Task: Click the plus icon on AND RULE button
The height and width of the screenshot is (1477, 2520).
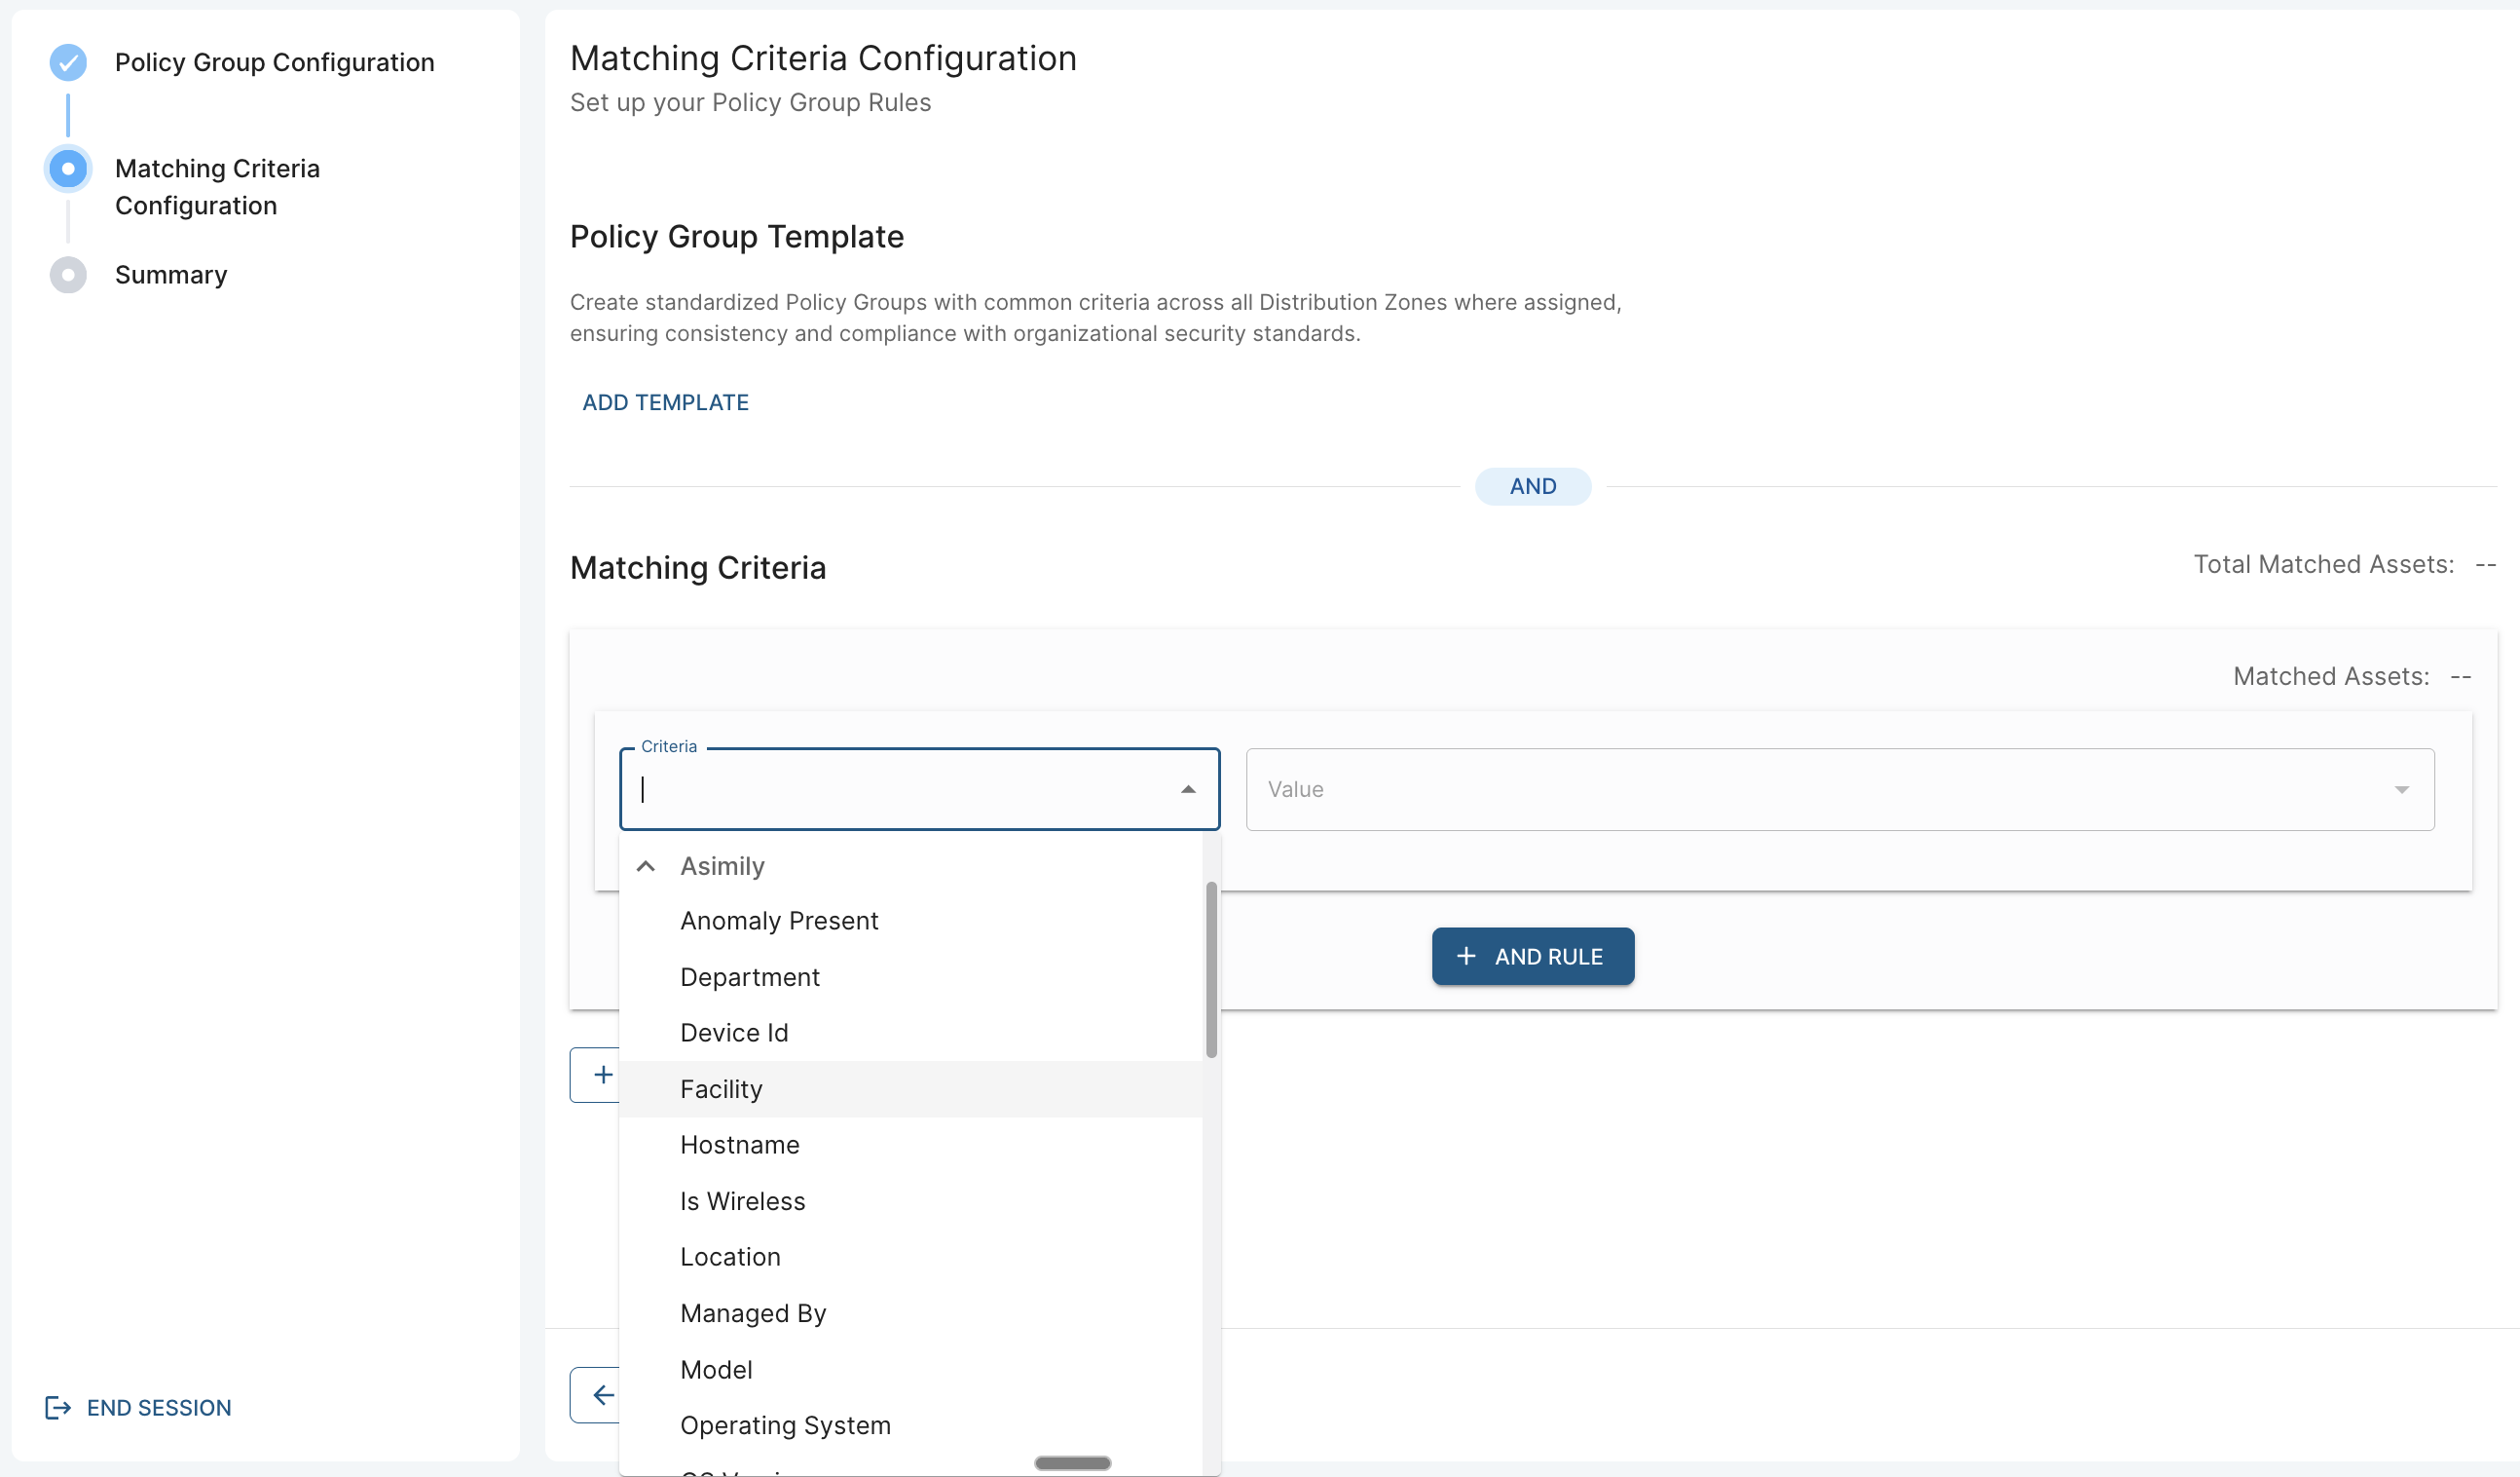Action: coord(1466,956)
